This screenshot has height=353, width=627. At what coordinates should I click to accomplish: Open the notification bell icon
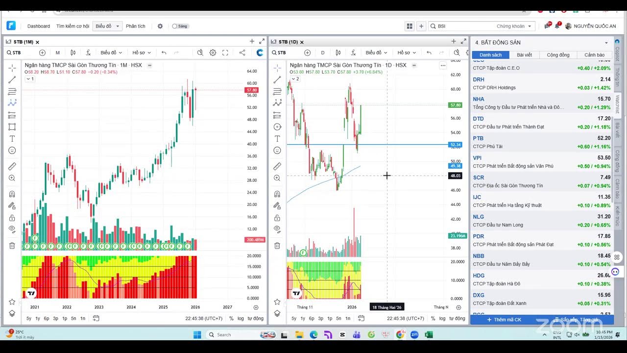coord(558,26)
